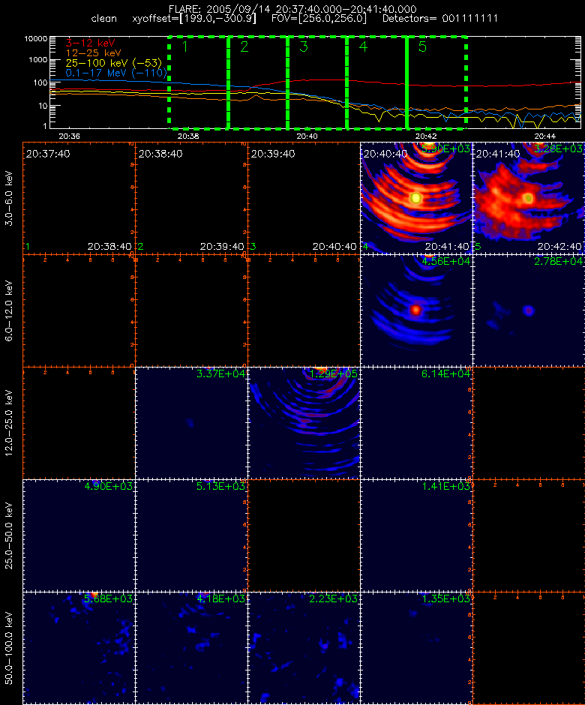585x705 pixels.
Task: Select the xyoffset=[199.0,-300.9] text
Action: coord(194,19)
